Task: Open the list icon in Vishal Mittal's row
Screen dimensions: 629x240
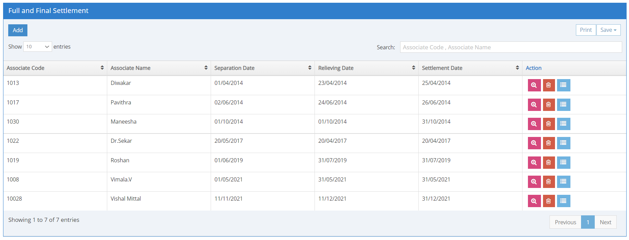Action: [x=563, y=201]
